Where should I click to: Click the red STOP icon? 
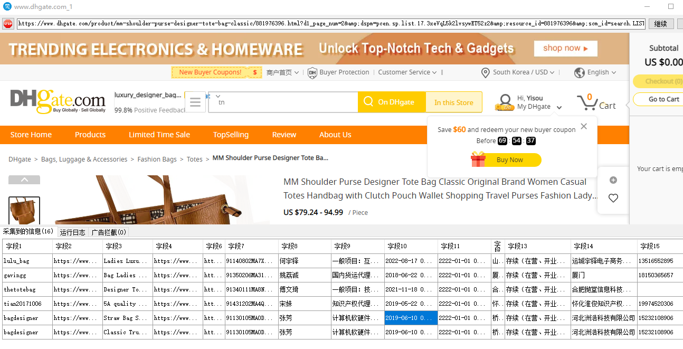coord(8,24)
